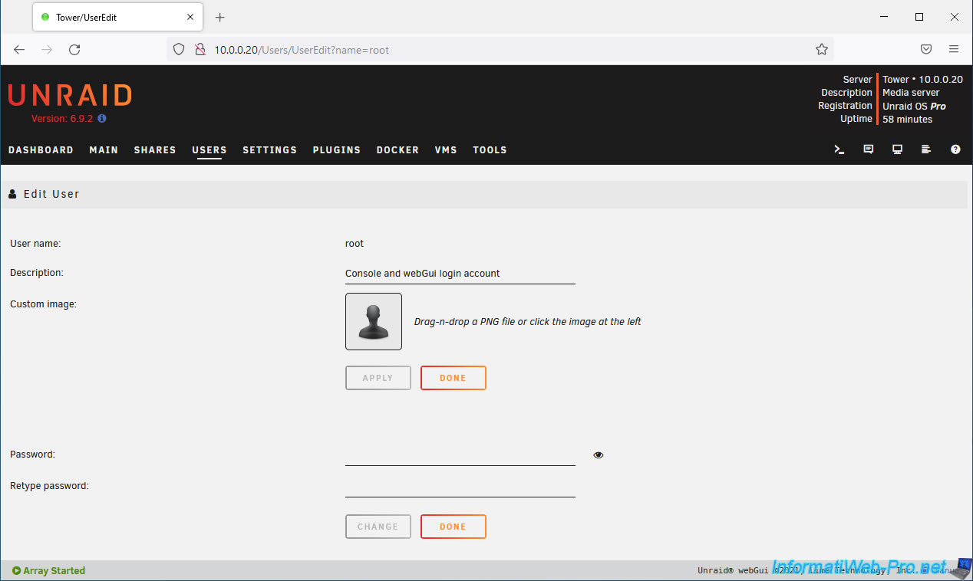This screenshot has height=581, width=973.
Task: Click the user avatar image thumbnail
Action: (374, 322)
